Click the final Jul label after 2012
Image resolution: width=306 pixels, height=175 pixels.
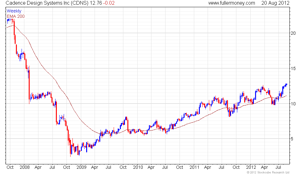click(278, 167)
